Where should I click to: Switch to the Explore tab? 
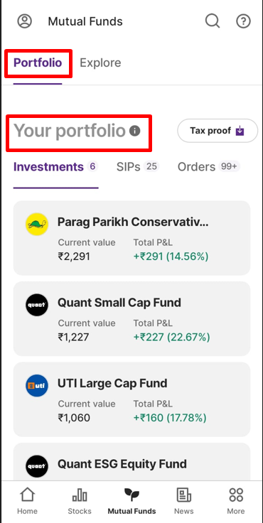100,63
